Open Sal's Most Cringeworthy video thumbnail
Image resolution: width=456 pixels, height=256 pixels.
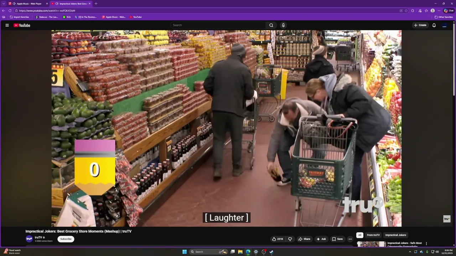tap(371, 244)
